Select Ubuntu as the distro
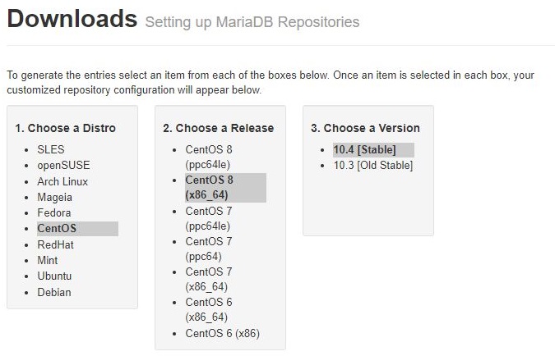The width and height of the screenshot is (555, 356). 54,276
